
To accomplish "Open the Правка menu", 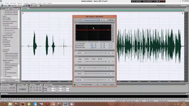I will coord(7,3).
